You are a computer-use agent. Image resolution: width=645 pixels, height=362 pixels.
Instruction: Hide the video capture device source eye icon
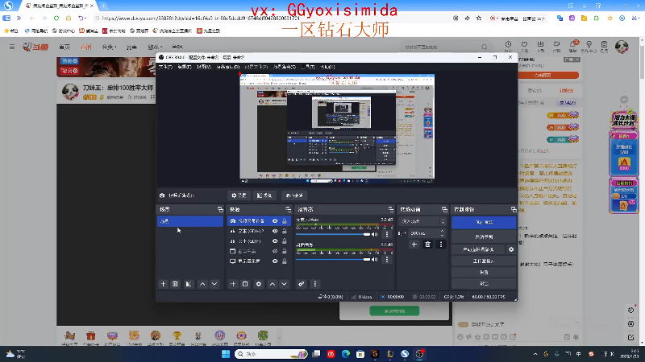tap(275, 220)
